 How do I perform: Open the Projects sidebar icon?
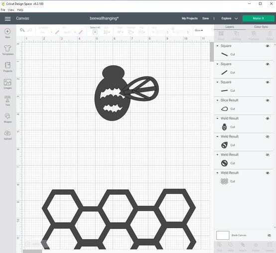[x=7, y=65]
